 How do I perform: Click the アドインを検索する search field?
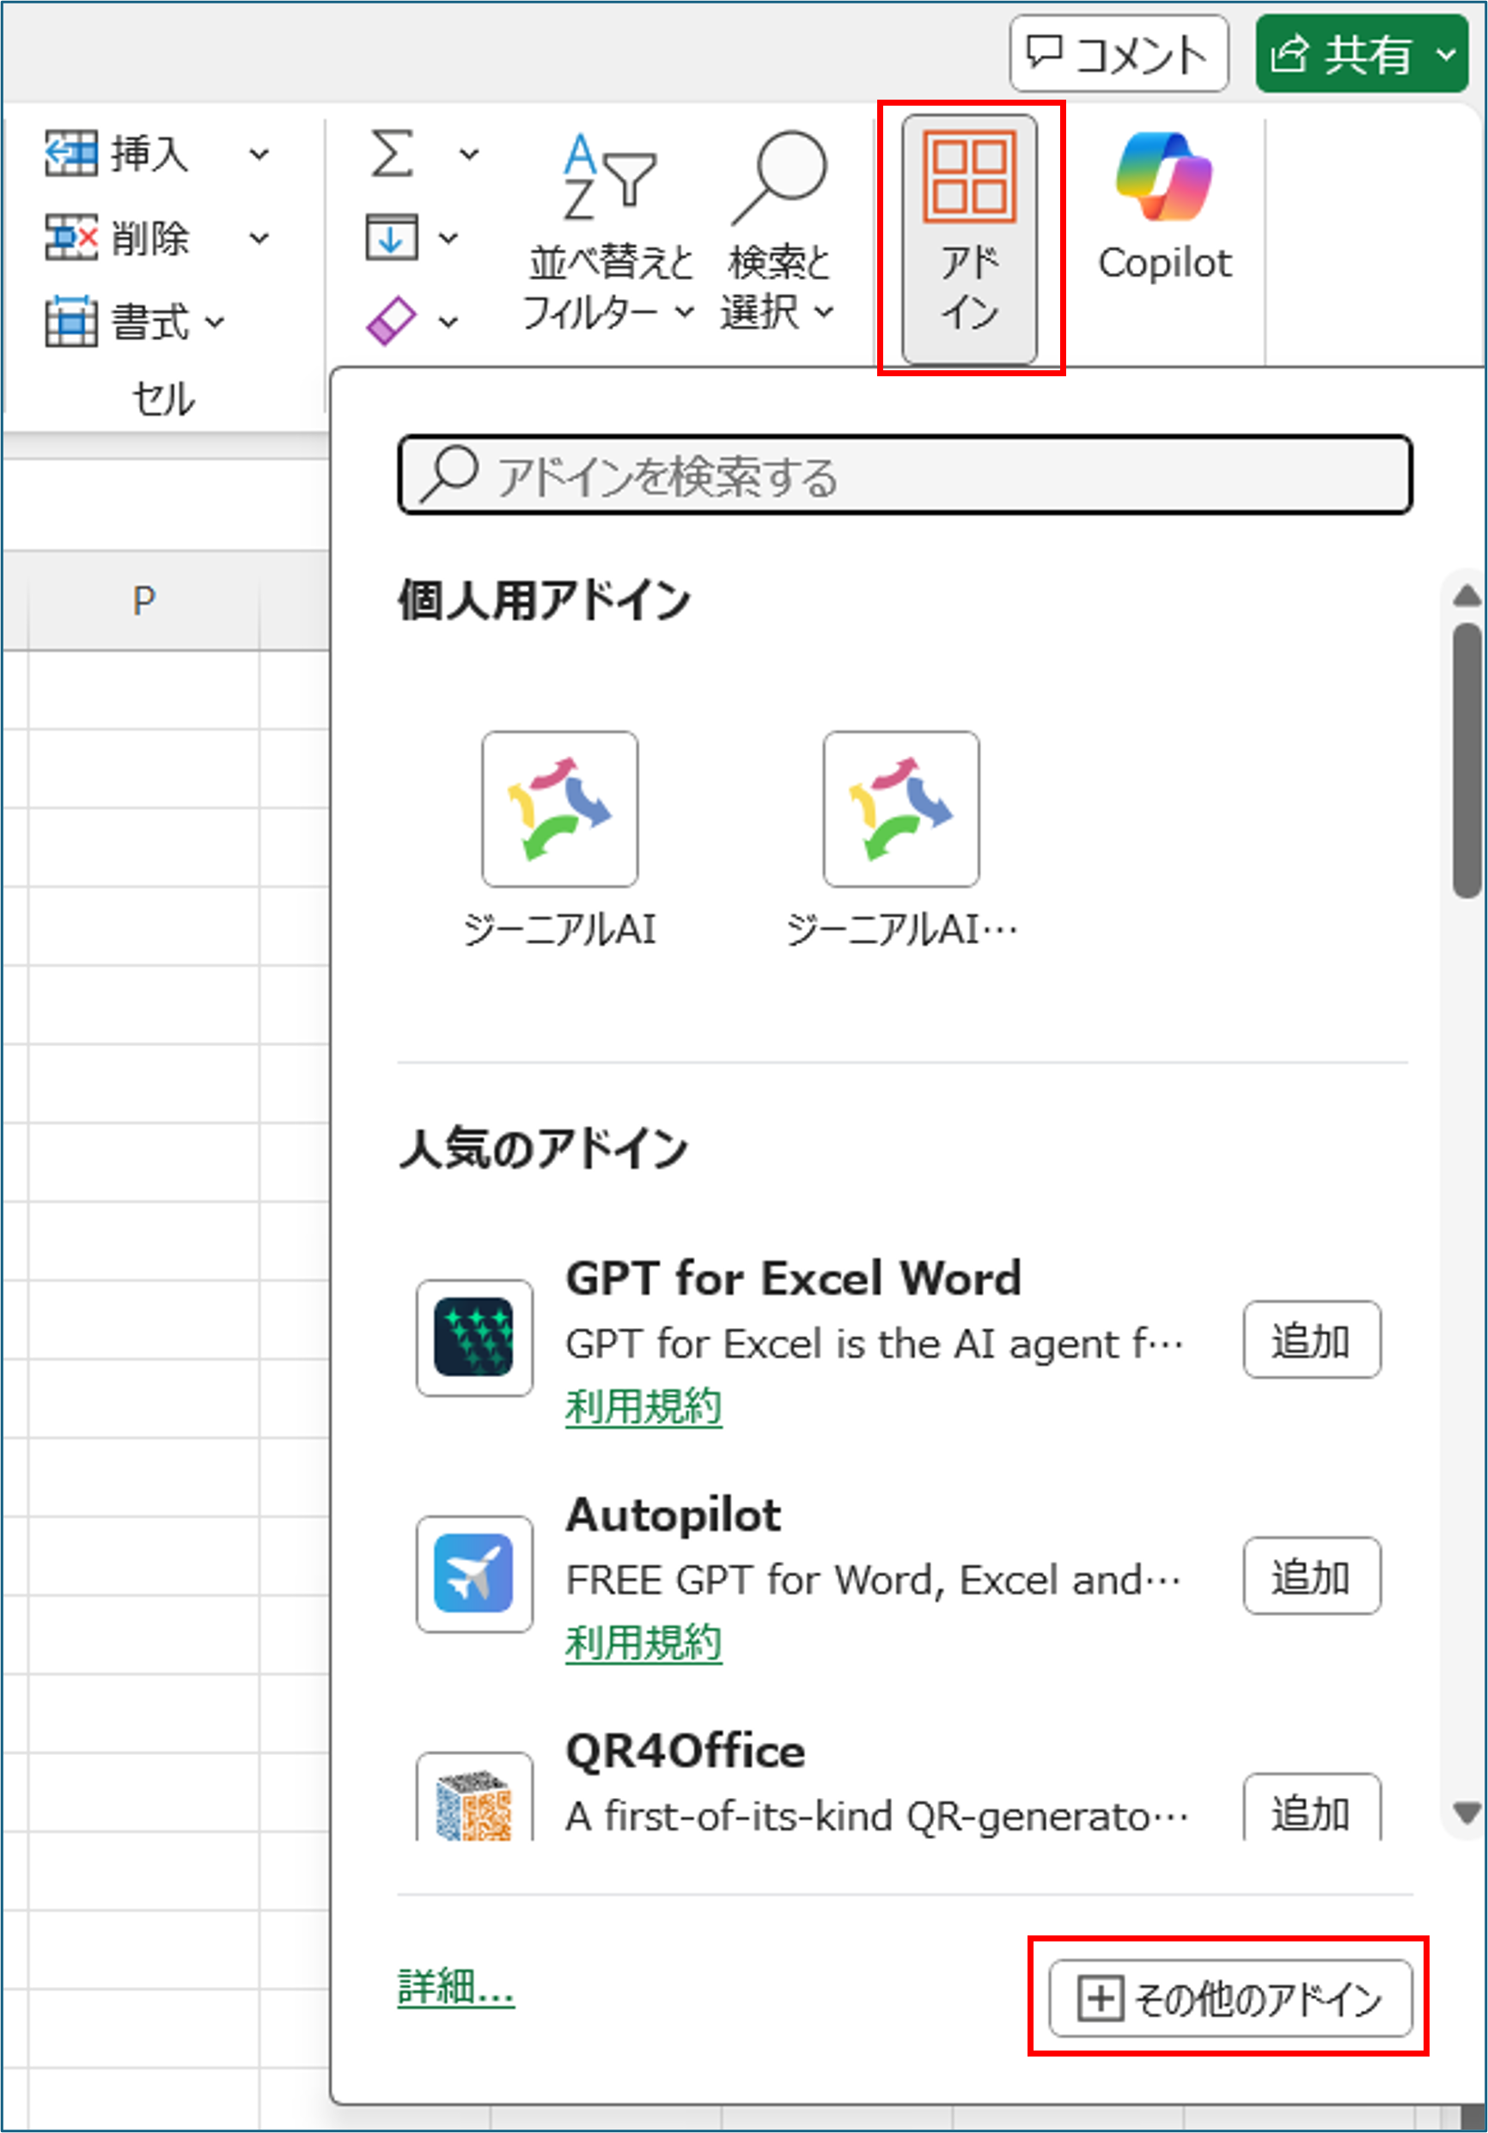point(905,475)
